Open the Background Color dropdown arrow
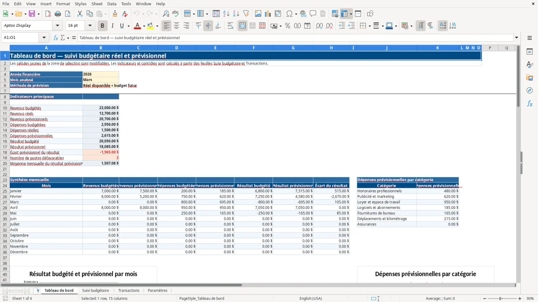The image size is (538, 302). (157, 26)
